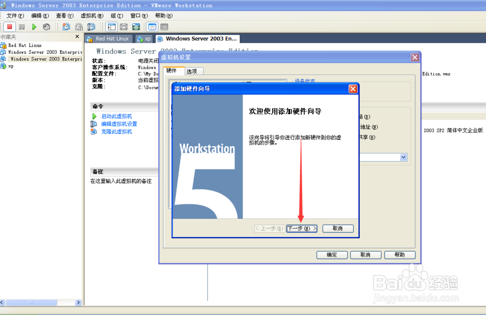
Task: Expand the network dropdown arrow in 虚拟机设置
Action: (x=403, y=157)
